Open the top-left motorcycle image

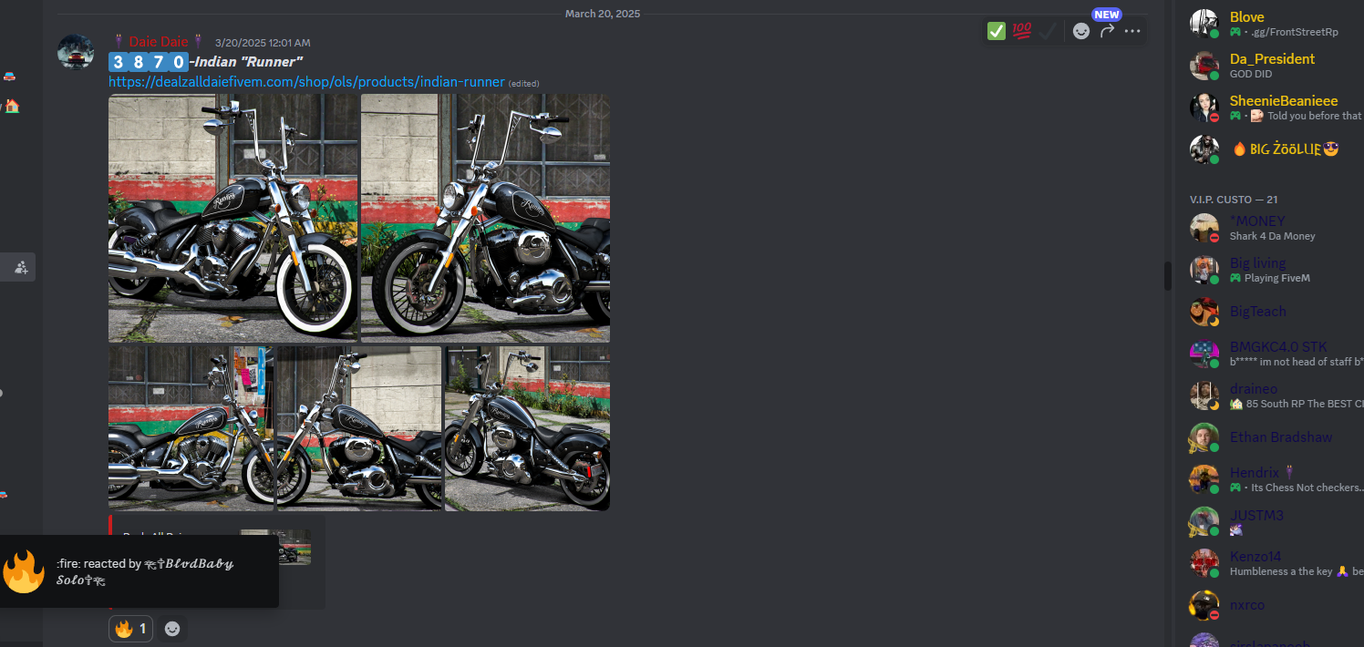pos(232,218)
